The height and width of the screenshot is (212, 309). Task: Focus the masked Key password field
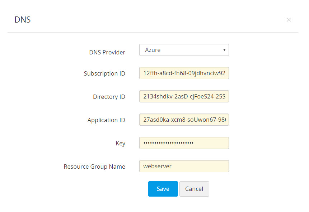tap(184, 143)
